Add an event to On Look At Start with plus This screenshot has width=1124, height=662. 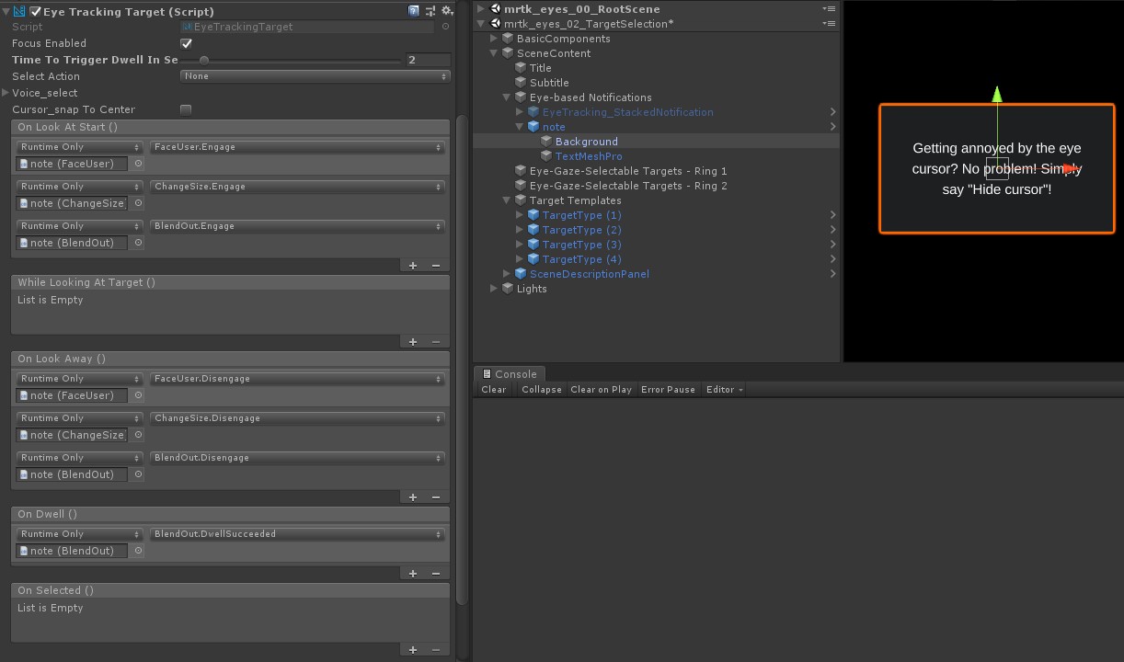point(413,265)
